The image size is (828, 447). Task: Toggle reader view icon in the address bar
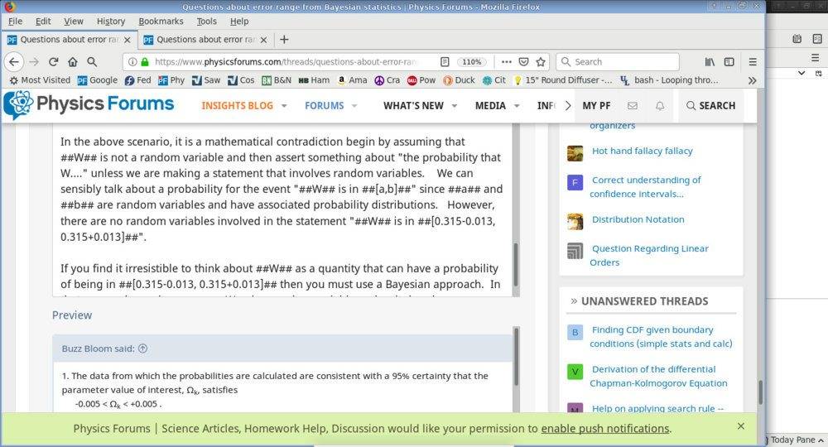[445, 62]
